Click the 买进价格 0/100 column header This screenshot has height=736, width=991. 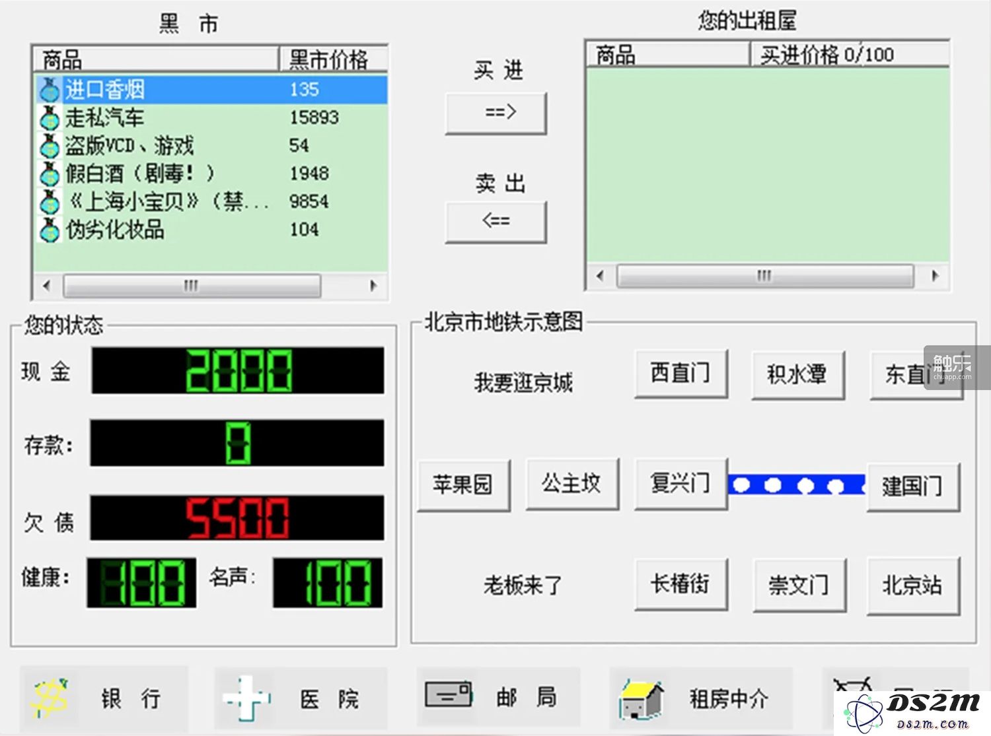pos(850,54)
